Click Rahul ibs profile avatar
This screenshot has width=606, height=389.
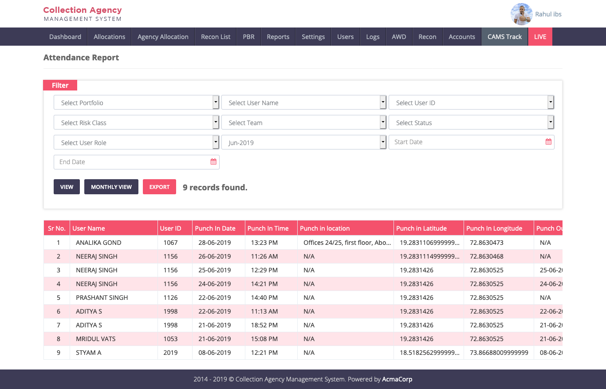pyautogui.click(x=521, y=14)
